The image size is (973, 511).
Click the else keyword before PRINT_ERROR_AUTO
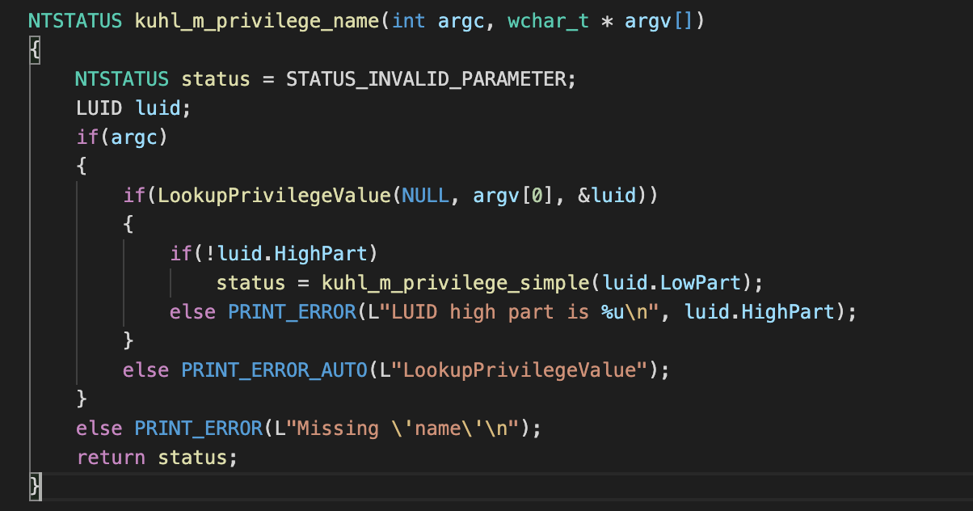(145, 370)
